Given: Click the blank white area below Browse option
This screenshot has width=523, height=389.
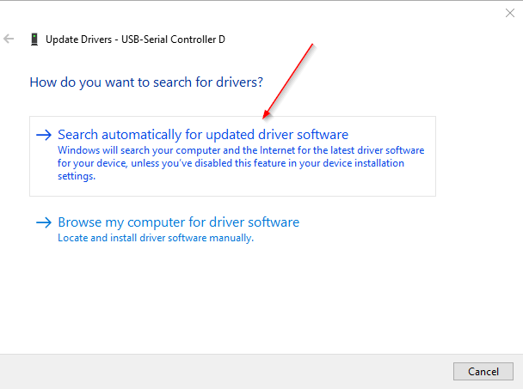Looking at the screenshot, I should (x=258, y=301).
